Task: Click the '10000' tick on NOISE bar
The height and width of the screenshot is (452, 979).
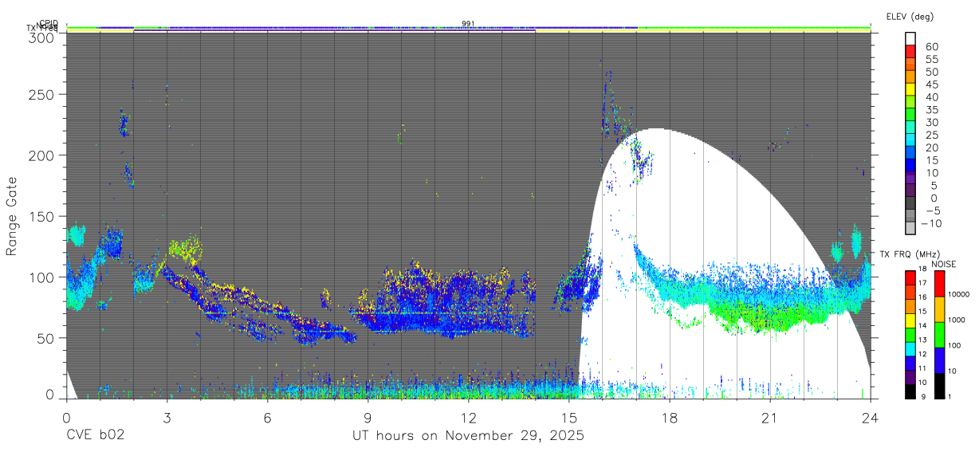Action: pos(958,294)
